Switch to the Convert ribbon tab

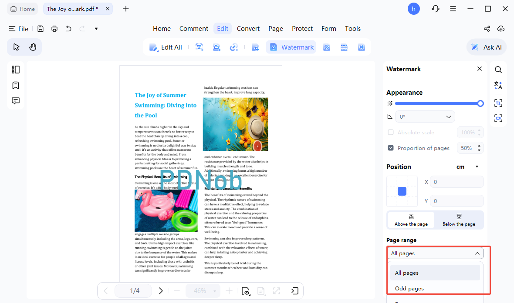point(248,28)
